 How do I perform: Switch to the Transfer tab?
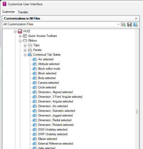tap(23, 12)
